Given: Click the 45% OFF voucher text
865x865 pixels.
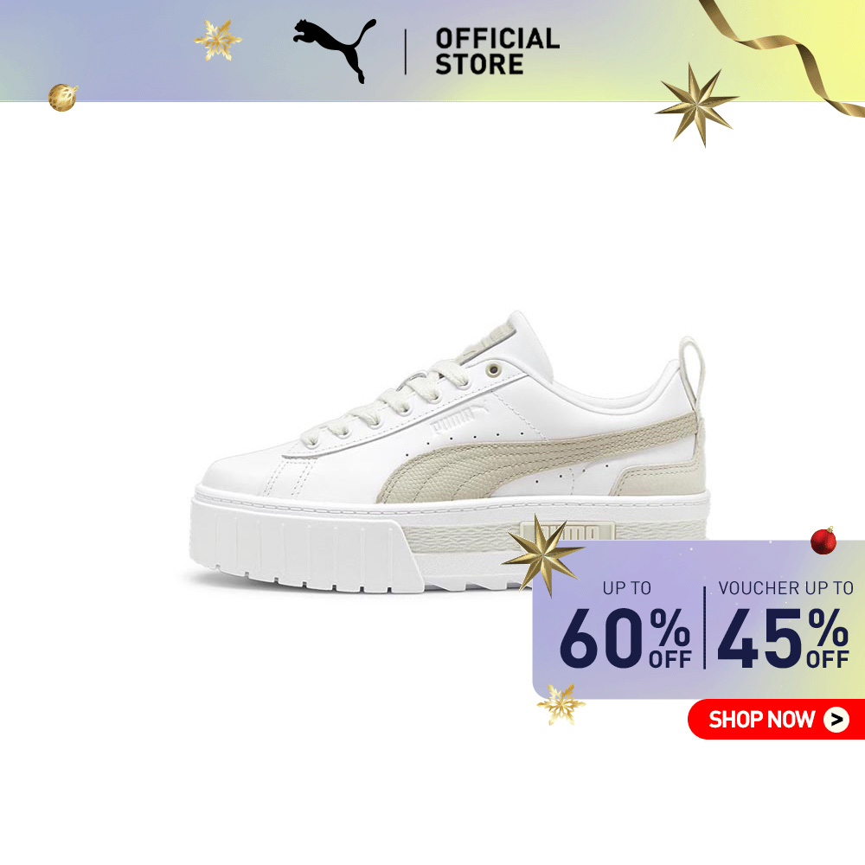Looking at the screenshot, I should pos(783,638).
